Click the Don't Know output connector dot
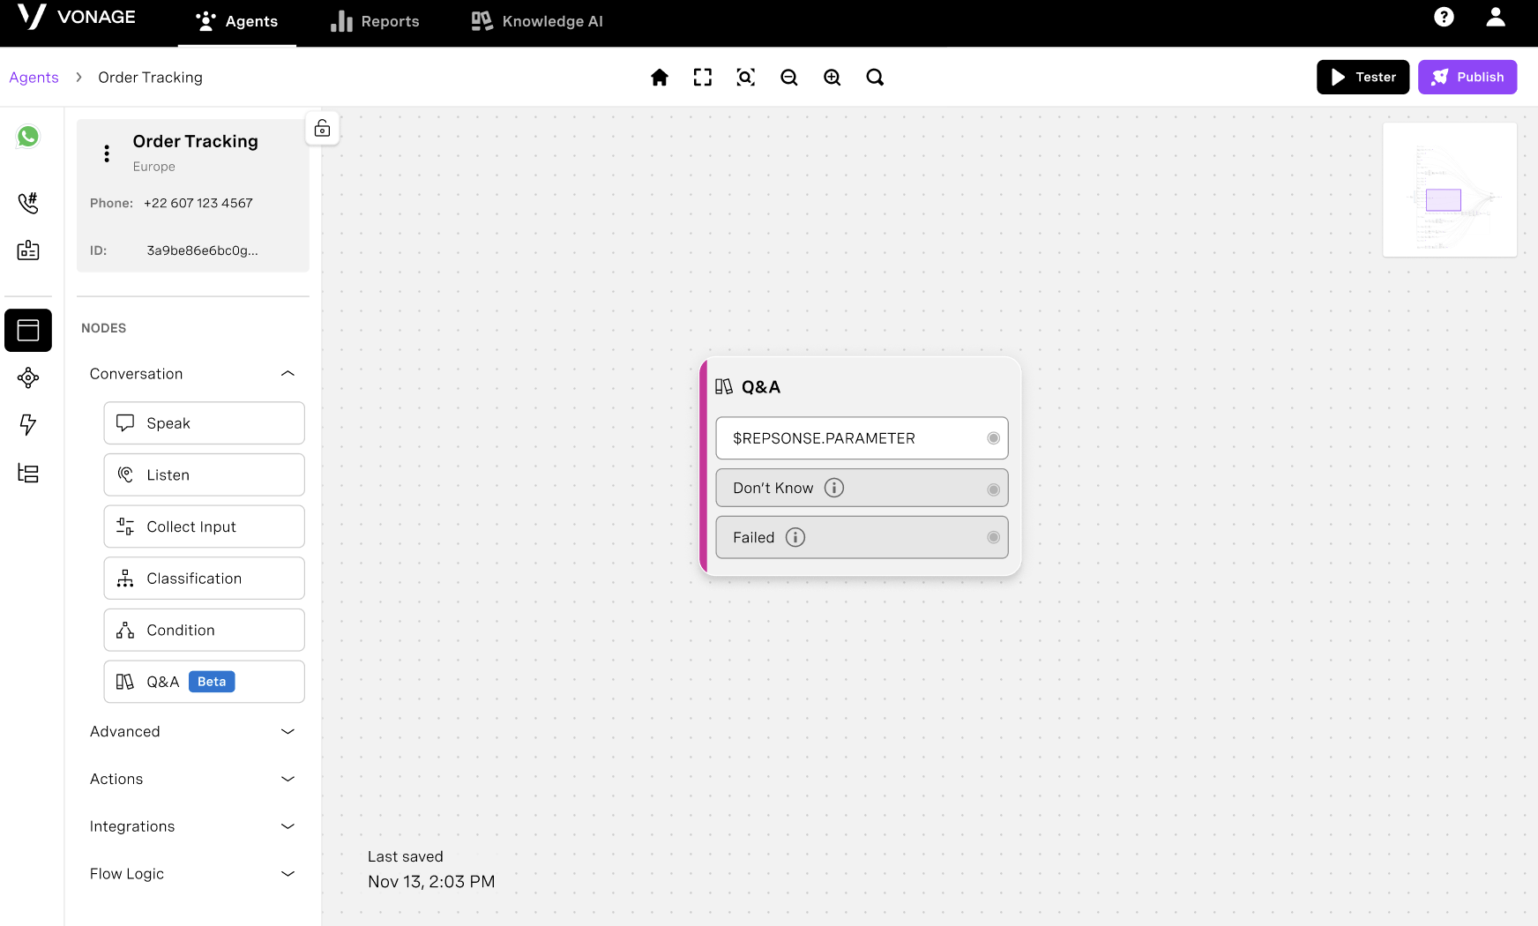The image size is (1538, 926). tap(993, 489)
